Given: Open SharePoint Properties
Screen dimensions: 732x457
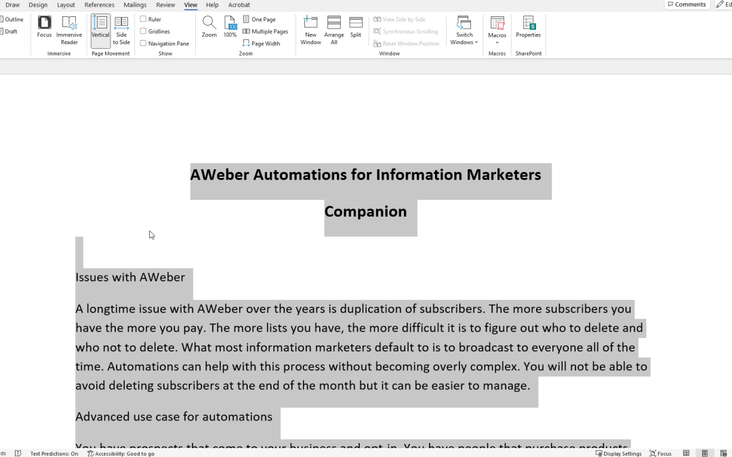Looking at the screenshot, I should (529, 27).
